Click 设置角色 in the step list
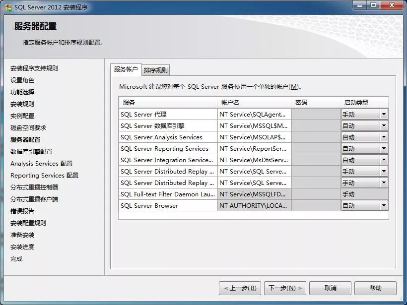407x305 pixels. tap(22, 80)
